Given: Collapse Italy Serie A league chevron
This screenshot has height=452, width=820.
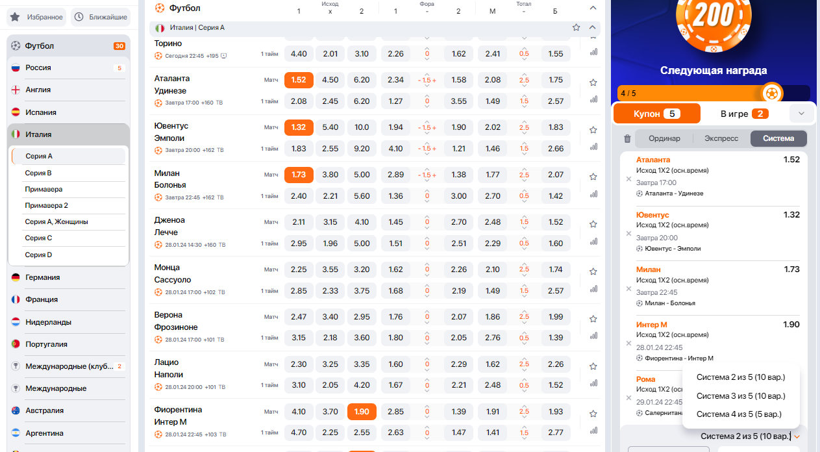Looking at the screenshot, I should (592, 27).
